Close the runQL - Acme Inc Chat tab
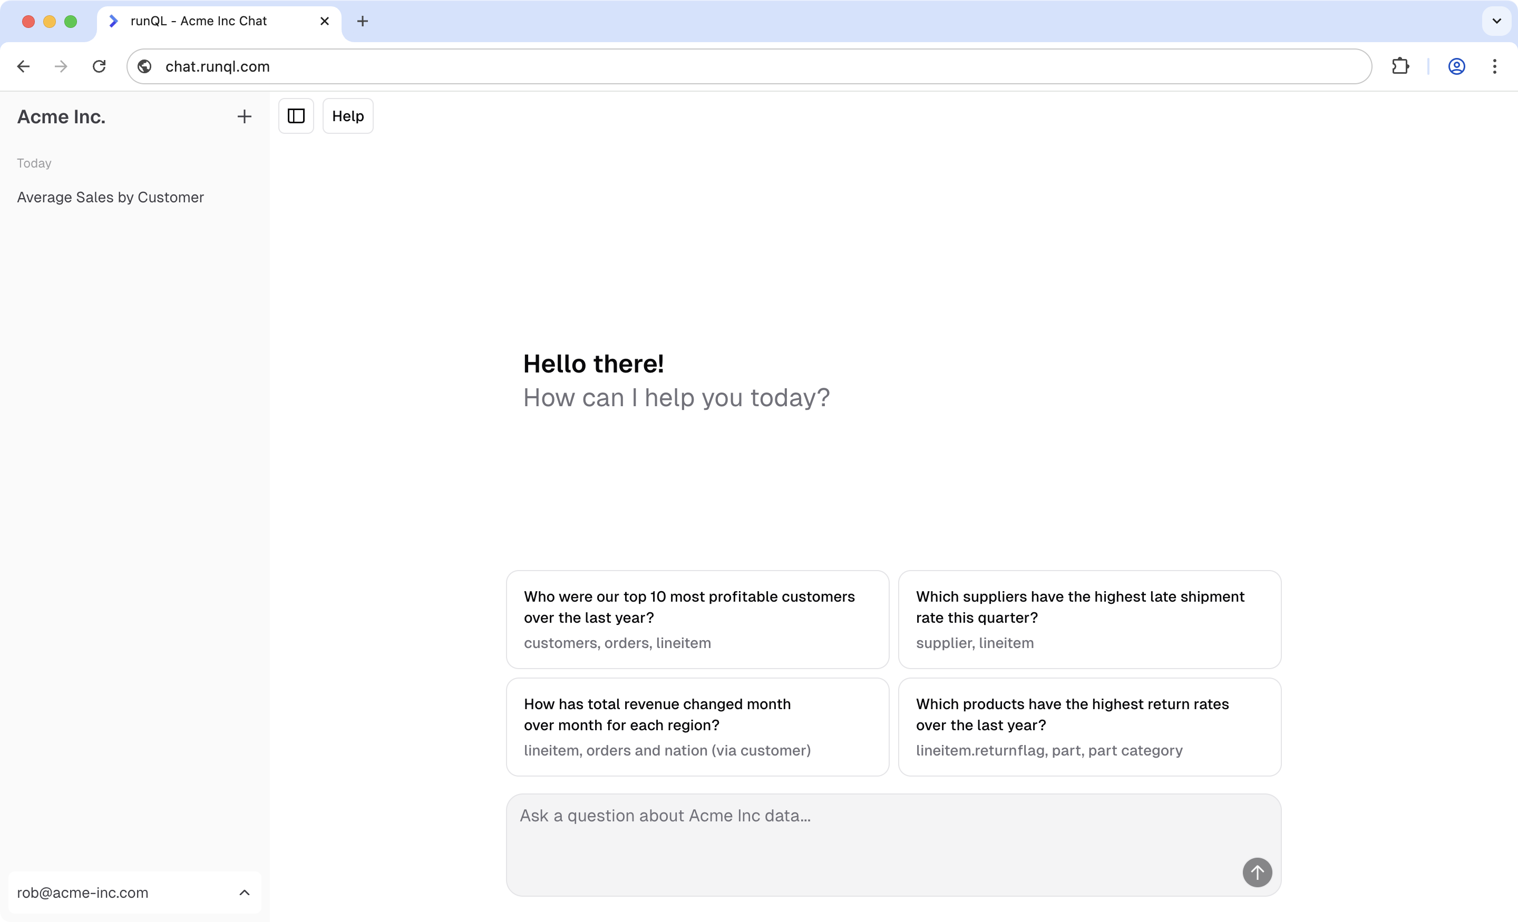 [x=325, y=21]
